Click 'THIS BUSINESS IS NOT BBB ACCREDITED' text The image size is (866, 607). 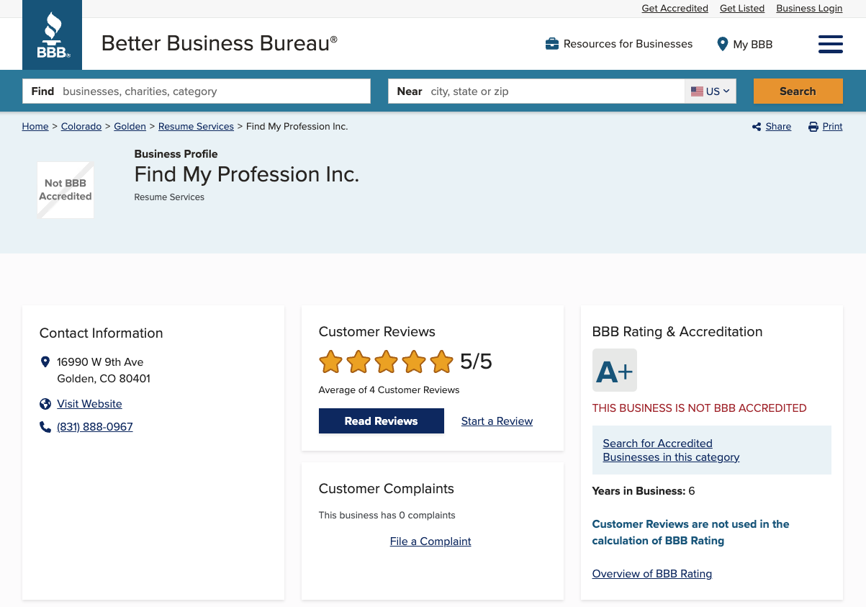click(x=700, y=408)
